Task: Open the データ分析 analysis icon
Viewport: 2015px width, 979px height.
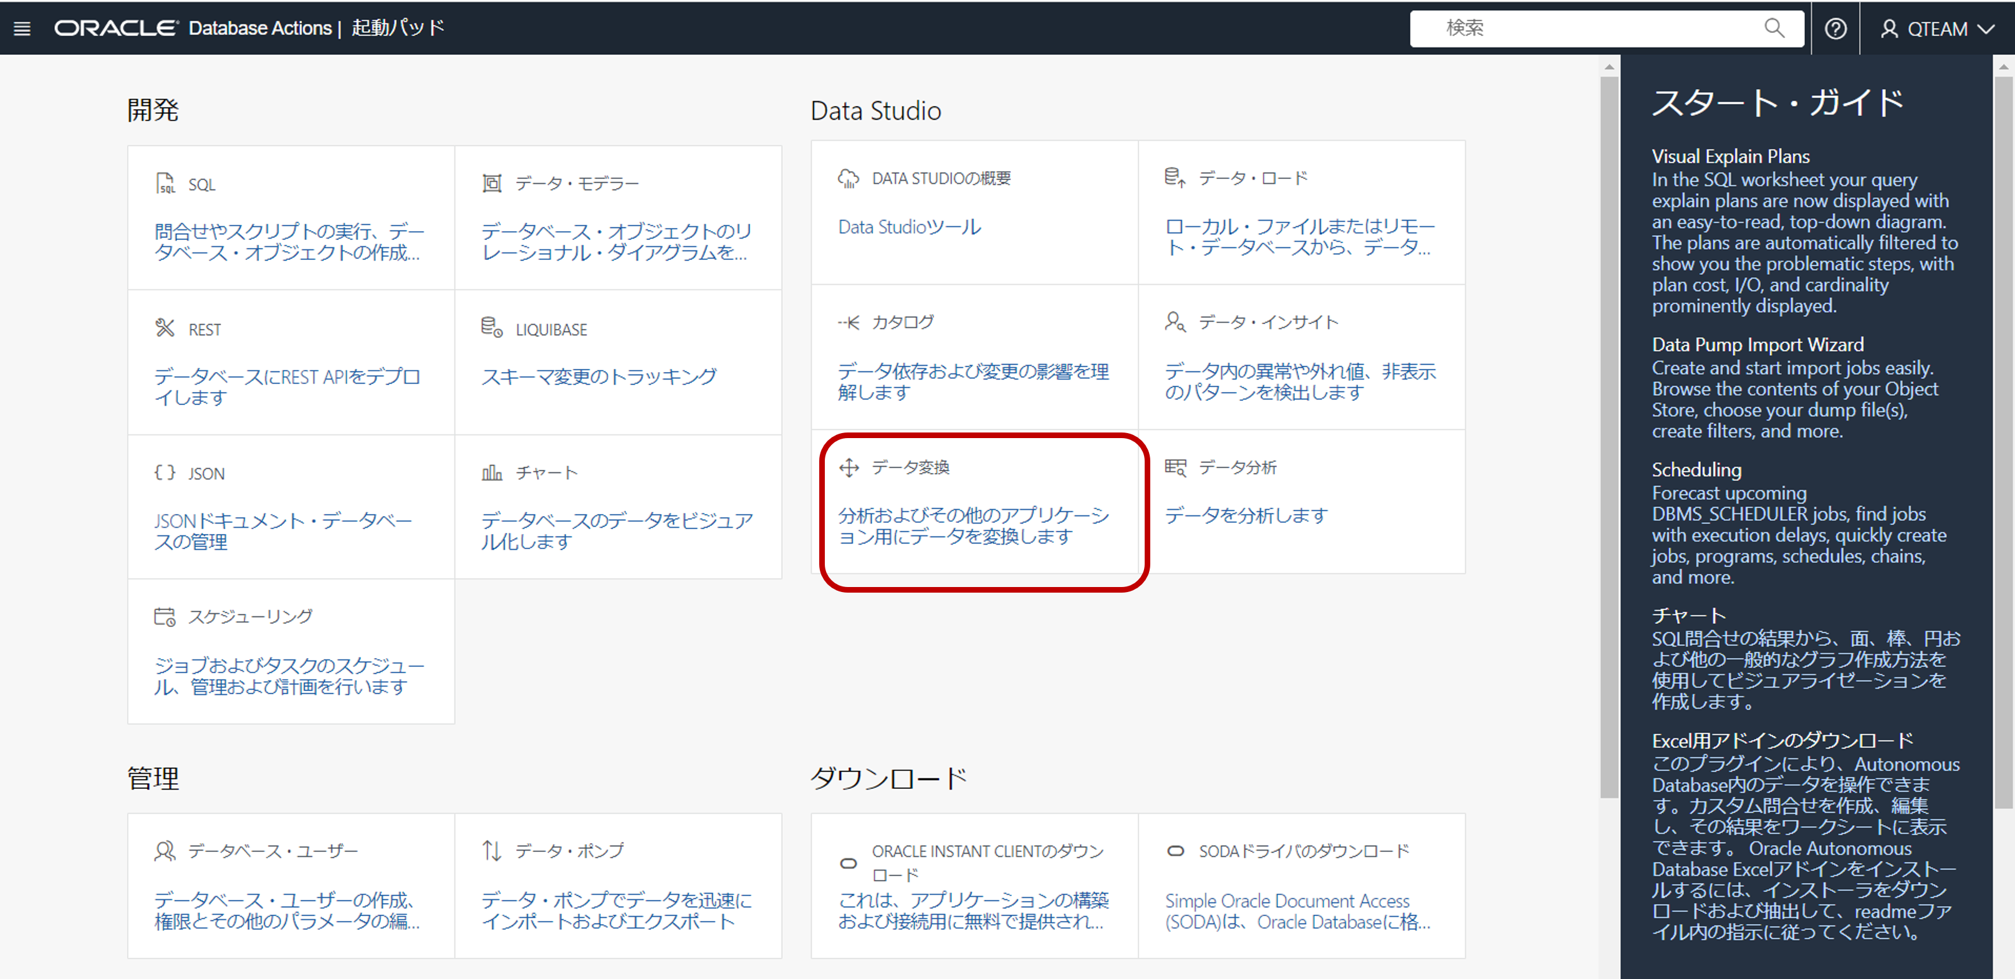Action: 1176,467
